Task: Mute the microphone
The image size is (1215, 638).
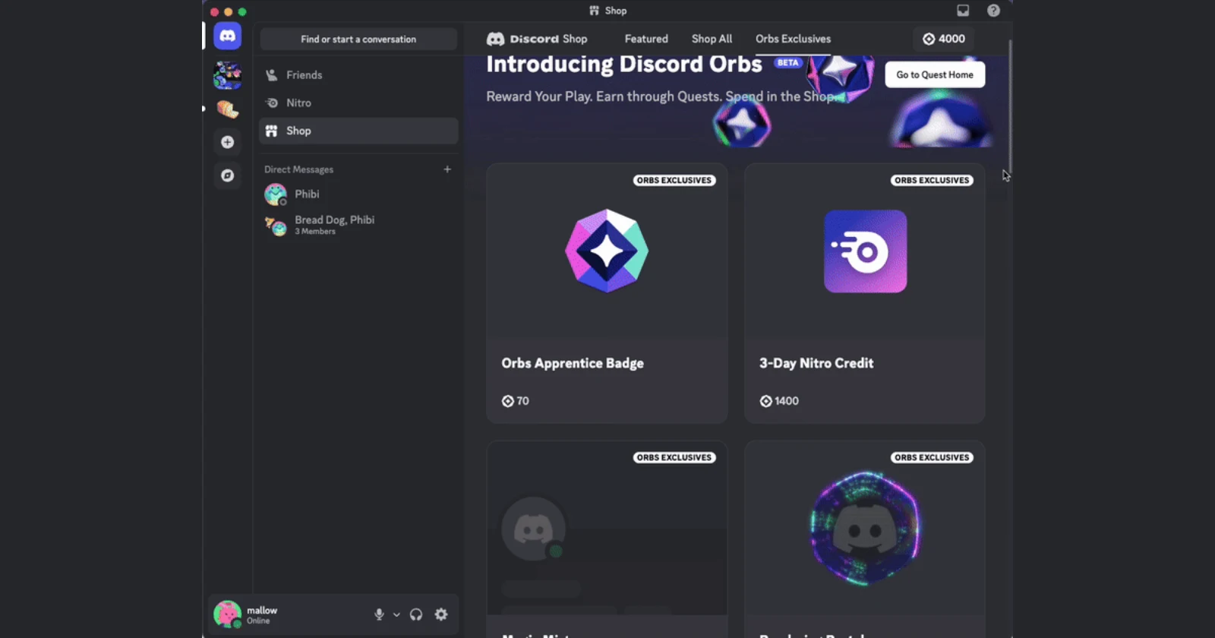Action: [x=379, y=614]
